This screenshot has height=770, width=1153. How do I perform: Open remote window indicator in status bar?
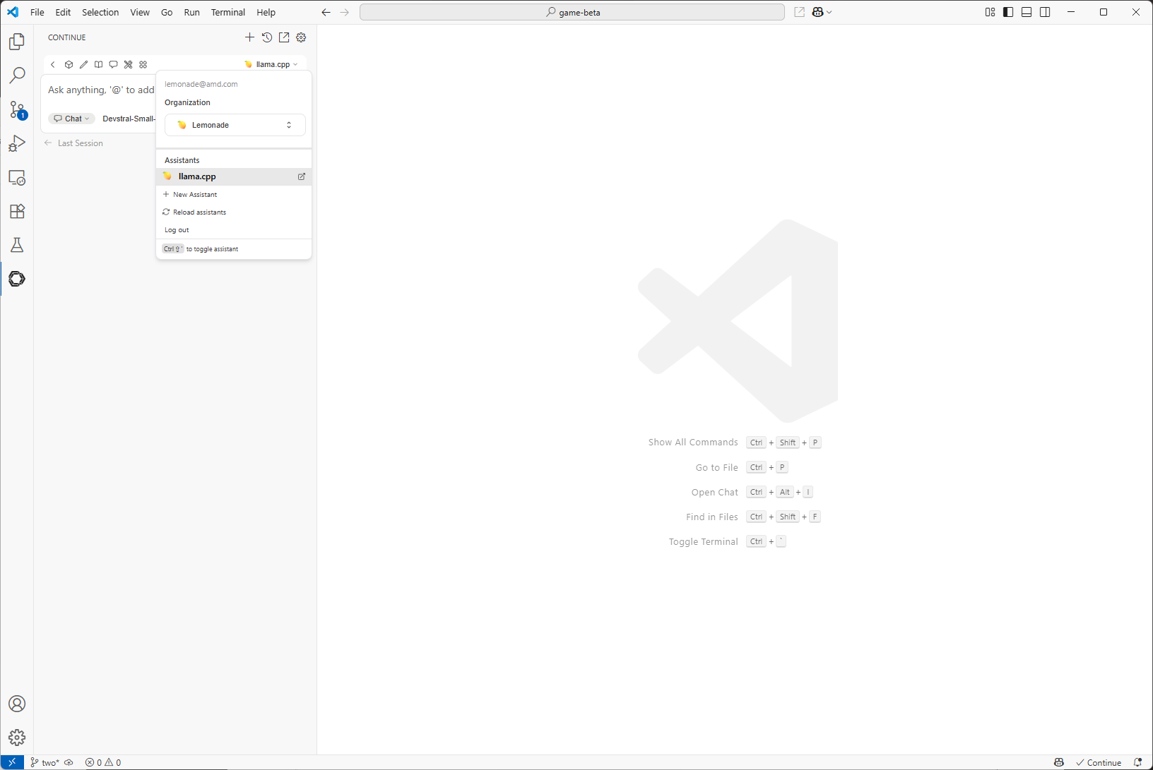click(12, 762)
